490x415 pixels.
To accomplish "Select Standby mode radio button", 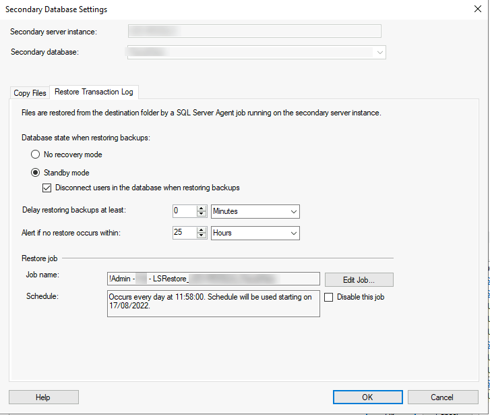I will click(36, 173).
